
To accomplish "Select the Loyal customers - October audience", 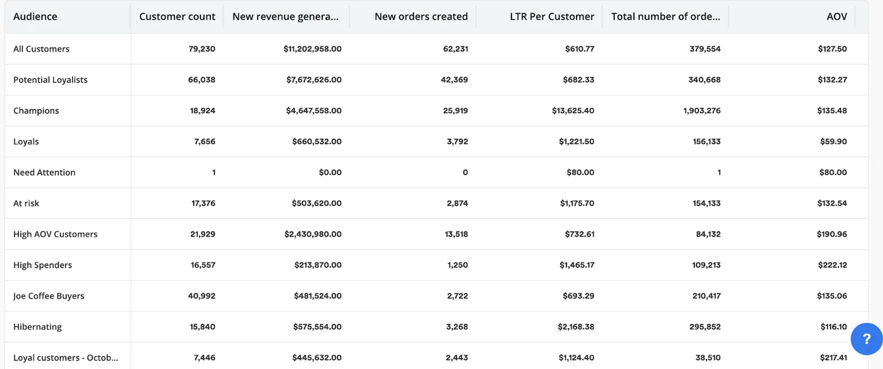I will (66, 357).
